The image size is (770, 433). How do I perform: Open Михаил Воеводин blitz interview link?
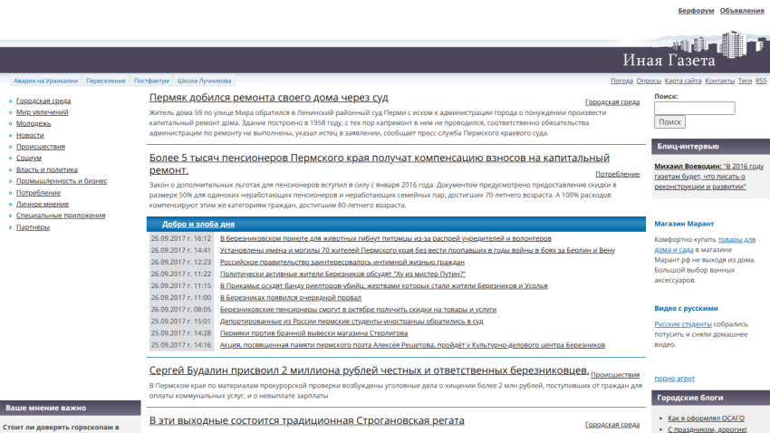pos(709,177)
